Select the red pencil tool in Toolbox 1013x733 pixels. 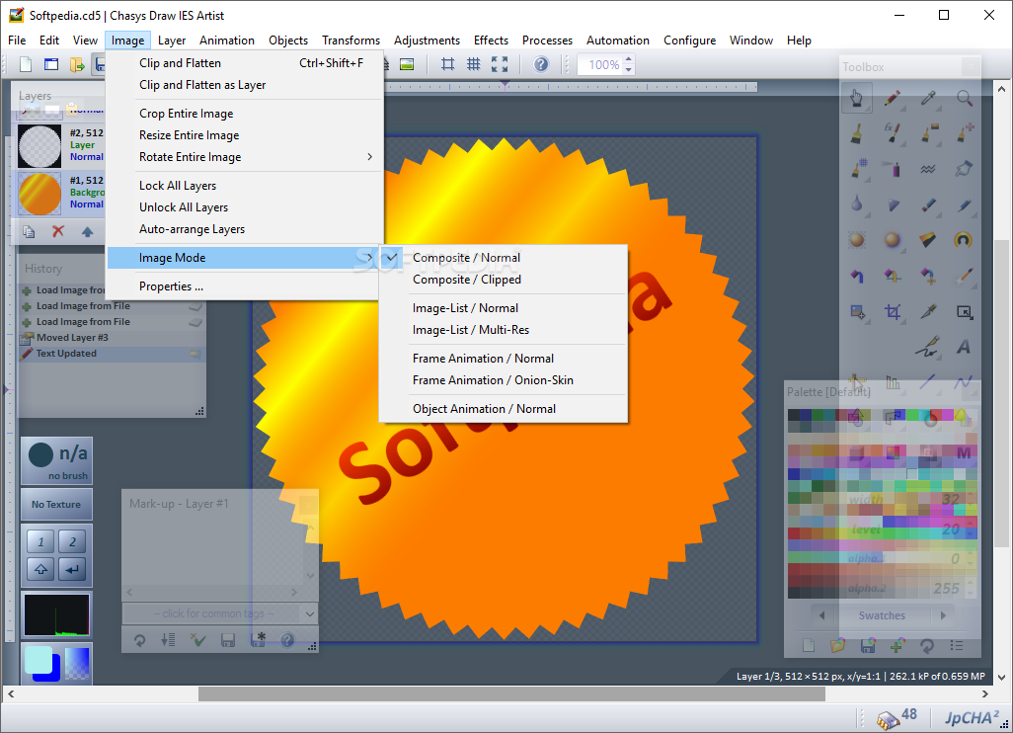click(893, 98)
